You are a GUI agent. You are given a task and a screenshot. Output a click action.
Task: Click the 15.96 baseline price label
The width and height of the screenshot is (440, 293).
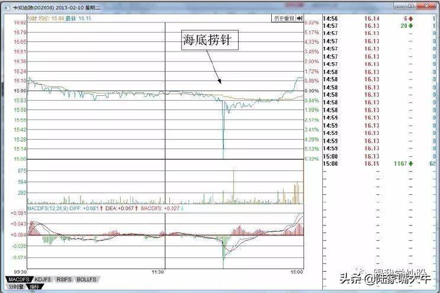point(20,91)
